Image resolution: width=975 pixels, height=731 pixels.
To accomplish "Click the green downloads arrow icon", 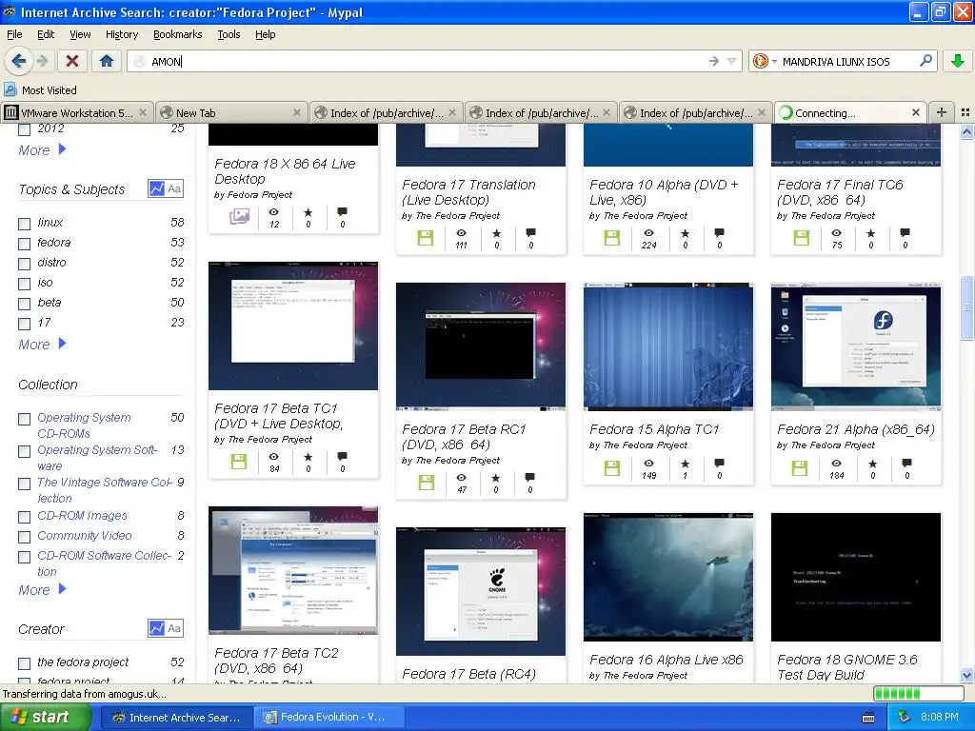I will tap(958, 61).
